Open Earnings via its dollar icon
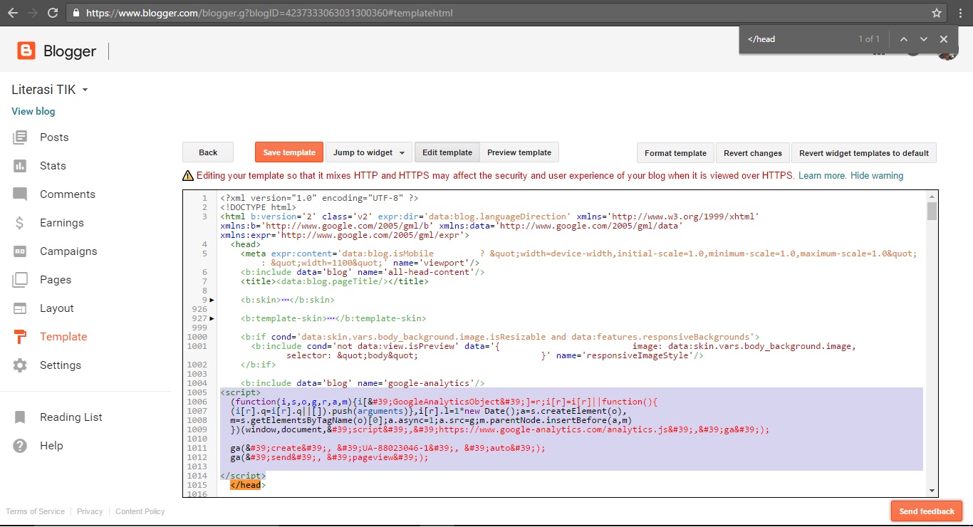The width and height of the screenshot is (973, 527). tap(20, 223)
